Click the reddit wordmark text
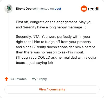The height and width of the screenshot is (98, 104). click(94, 9)
